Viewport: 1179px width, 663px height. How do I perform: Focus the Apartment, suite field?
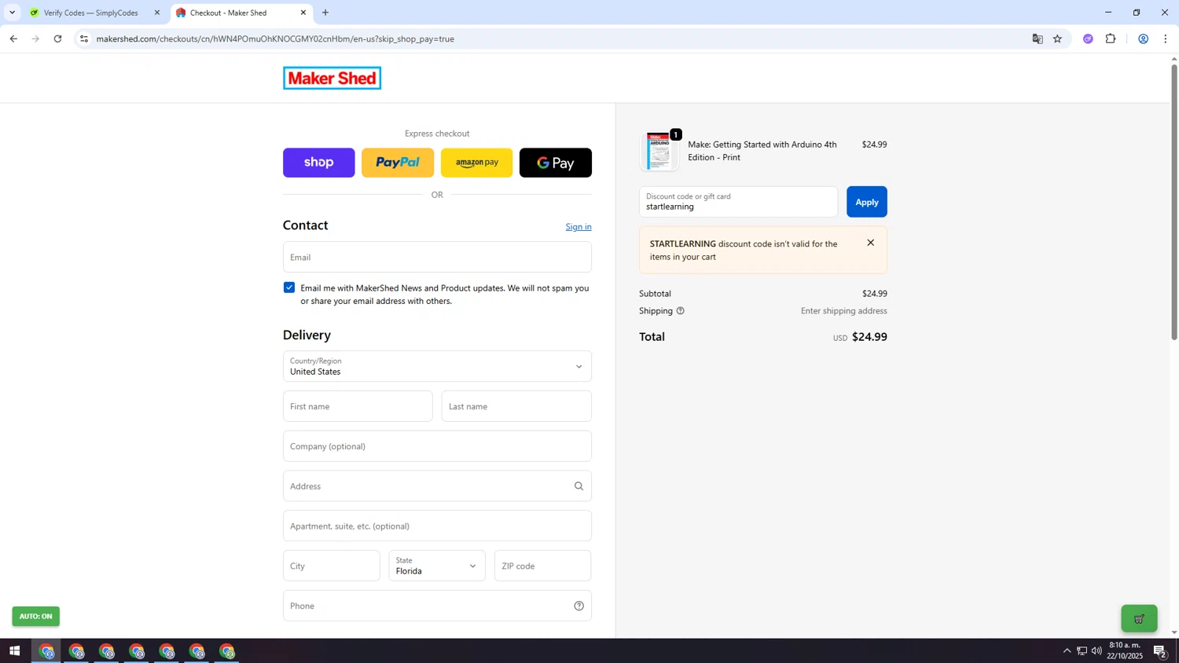(x=437, y=526)
